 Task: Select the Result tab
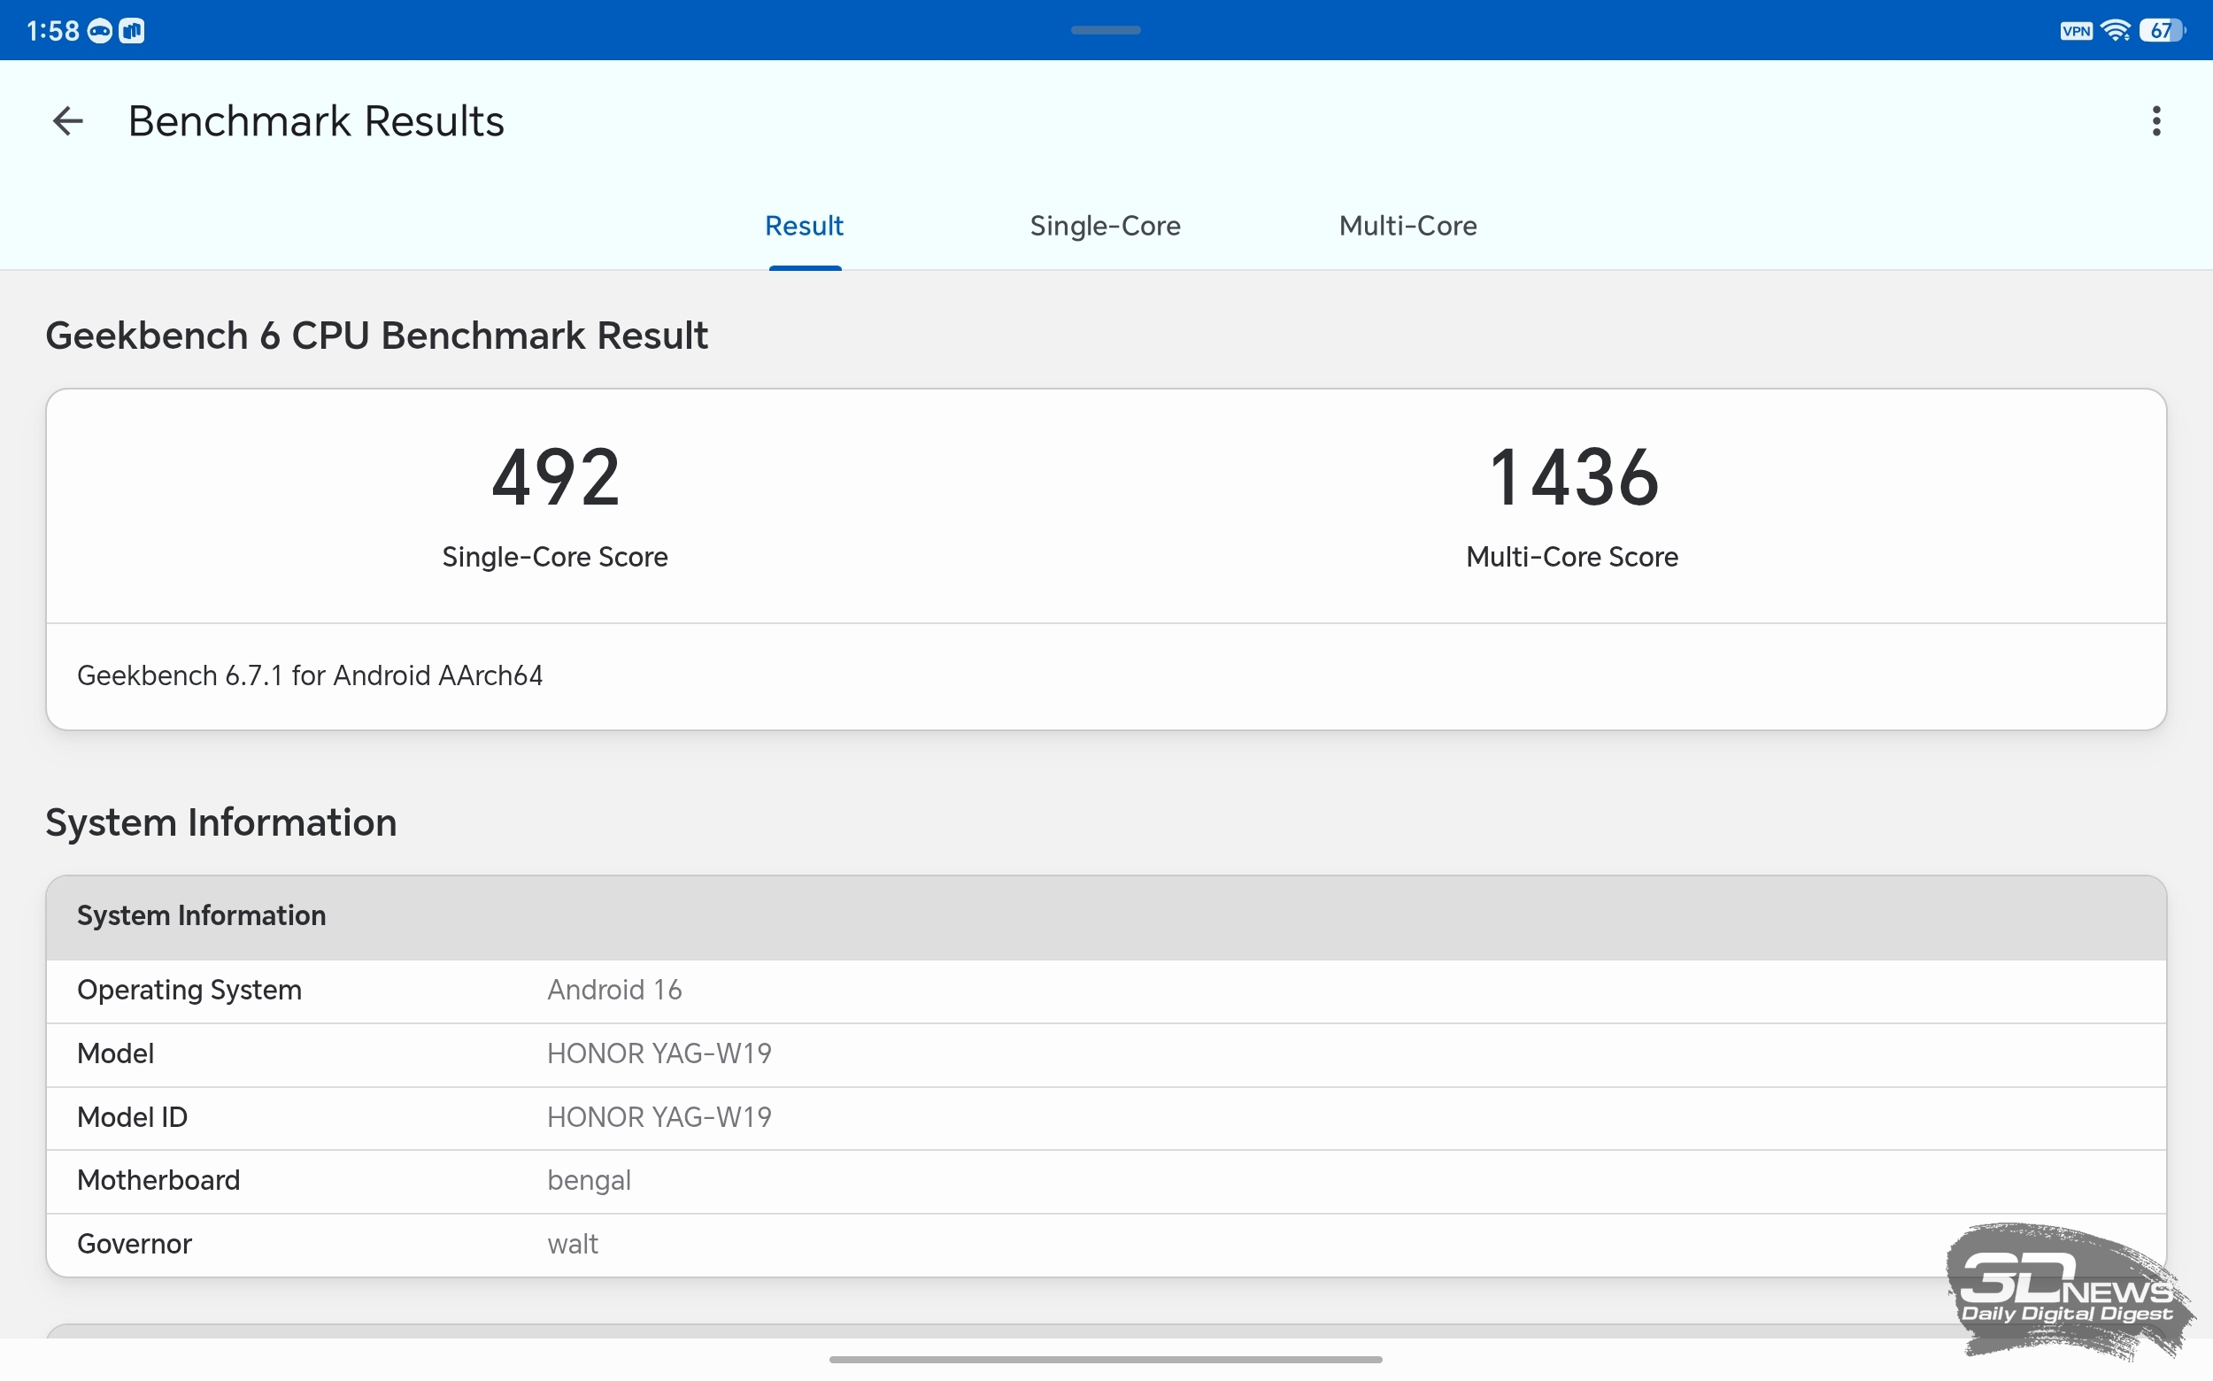804,226
